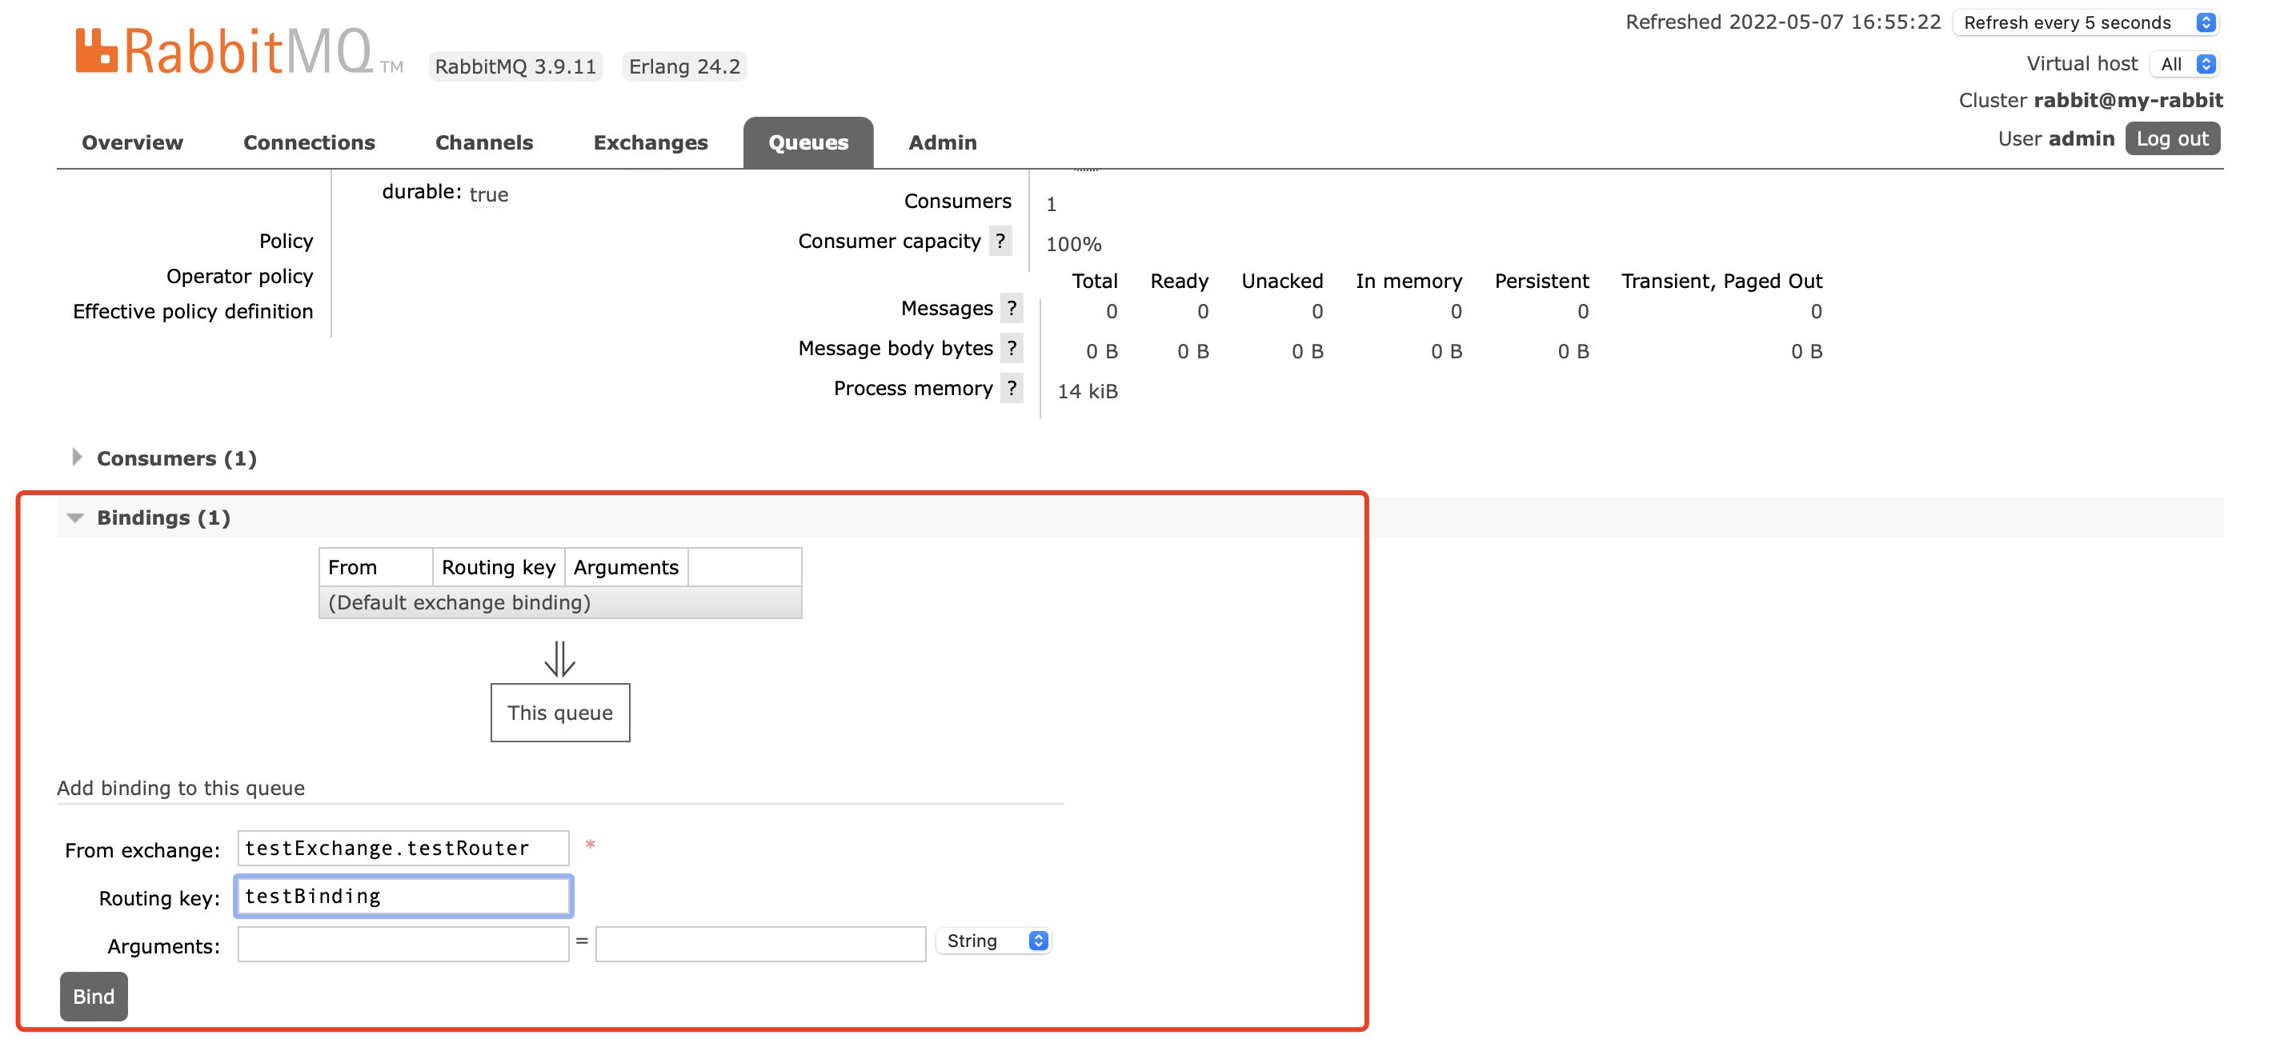Open the Refresh every 5 seconds dropdown

click(2086, 22)
